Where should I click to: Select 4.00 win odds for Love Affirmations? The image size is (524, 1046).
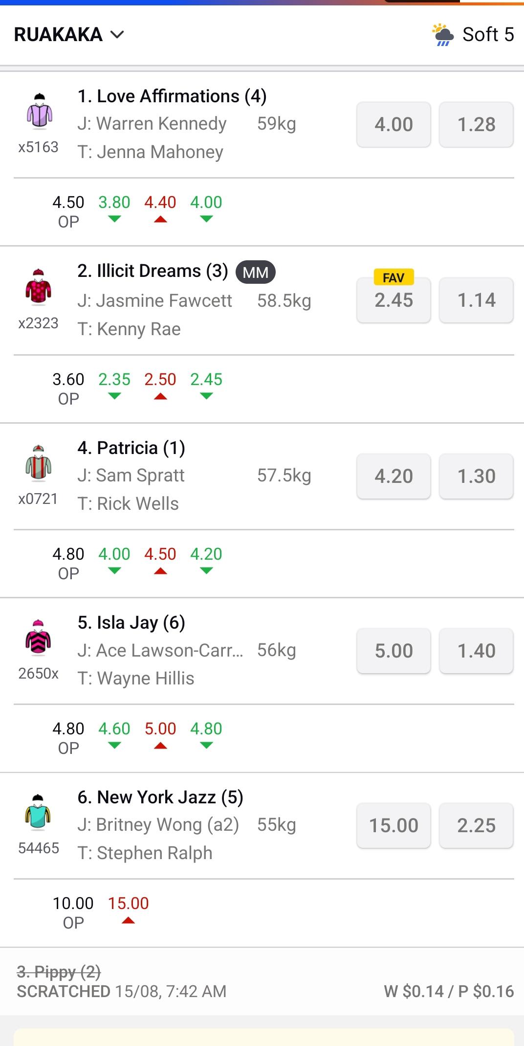393,125
